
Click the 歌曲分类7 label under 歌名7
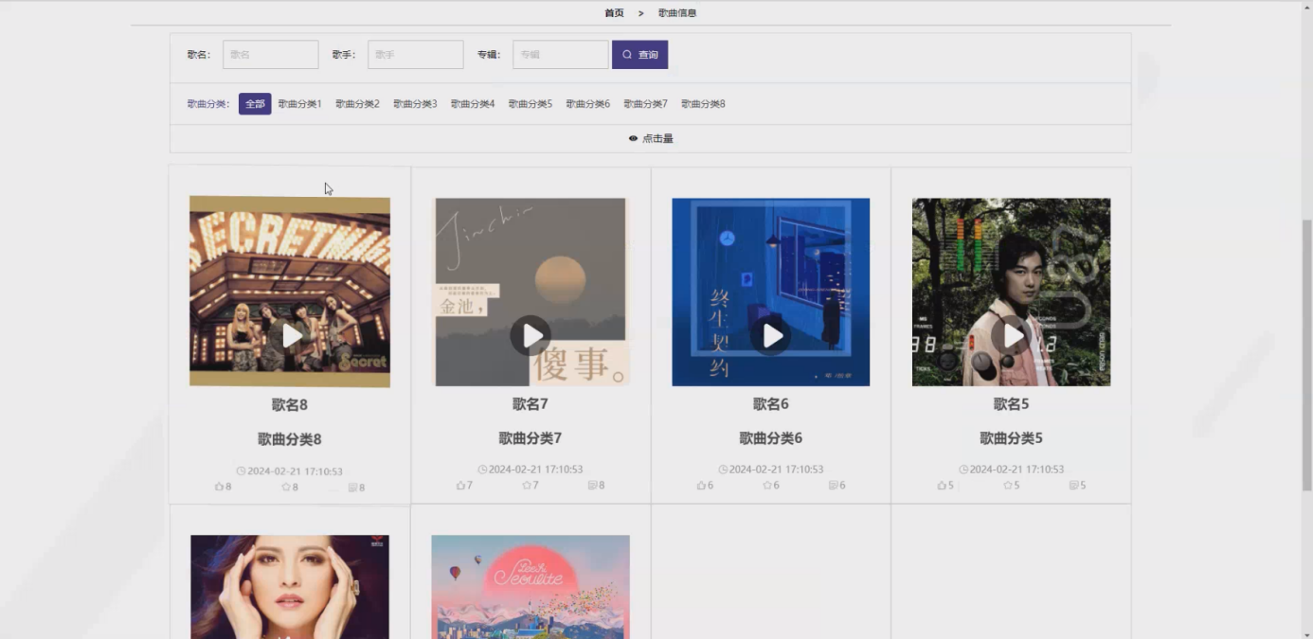pyautogui.click(x=531, y=438)
